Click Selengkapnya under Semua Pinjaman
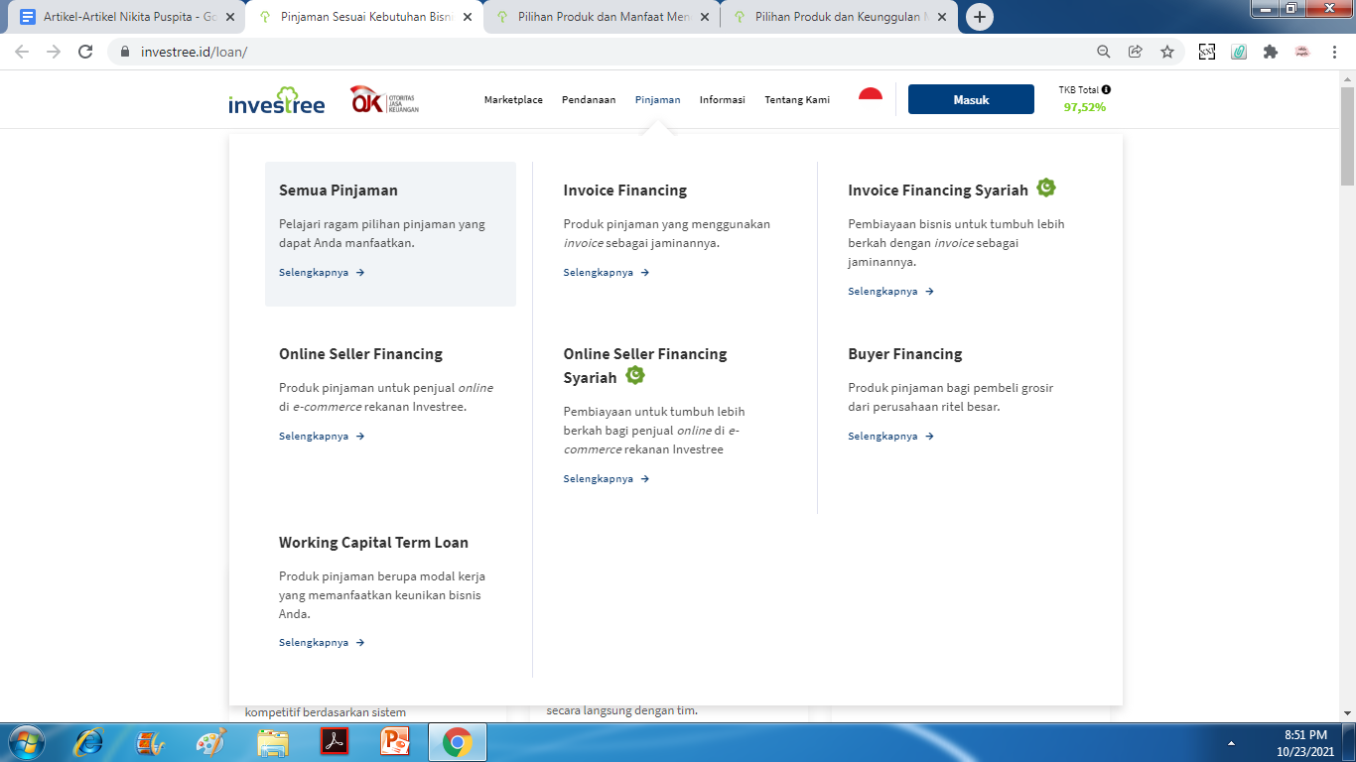The height and width of the screenshot is (762, 1356). pyautogui.click(x=322, y=272)
